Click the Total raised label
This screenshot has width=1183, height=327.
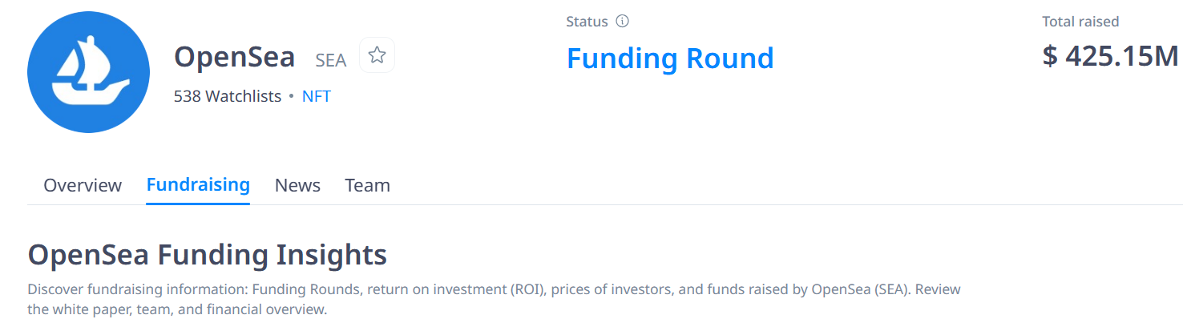[x=1080, y=22]
